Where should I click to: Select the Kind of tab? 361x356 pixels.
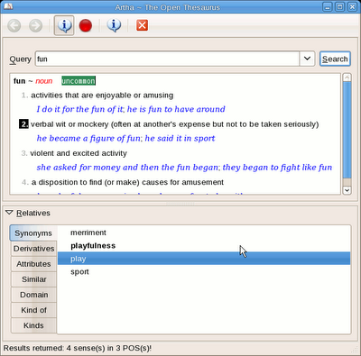click(33, 310)
